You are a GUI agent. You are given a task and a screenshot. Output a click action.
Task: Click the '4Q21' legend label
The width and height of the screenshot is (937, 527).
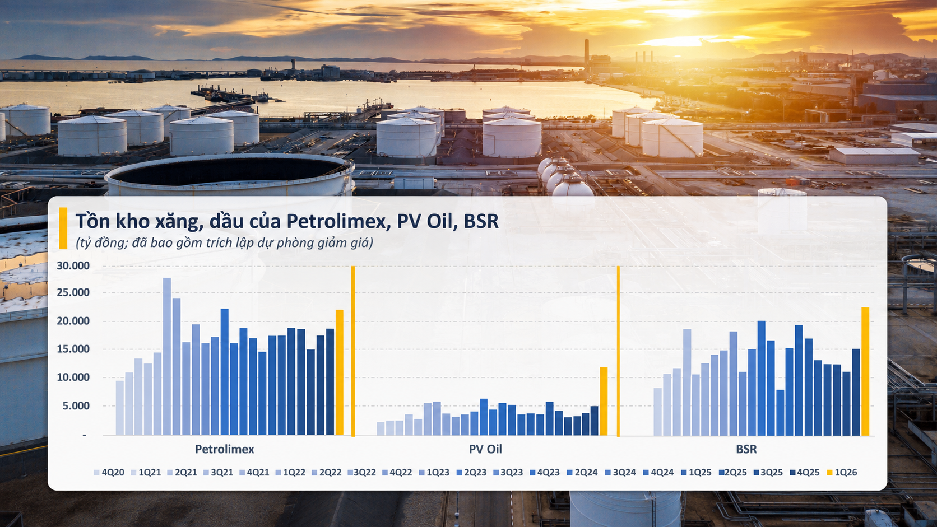258,472
